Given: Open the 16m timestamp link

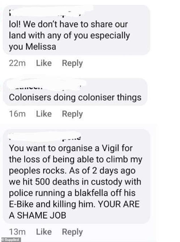Looking at the screenshot, I should pyautogui.click(x=17, y=114).
